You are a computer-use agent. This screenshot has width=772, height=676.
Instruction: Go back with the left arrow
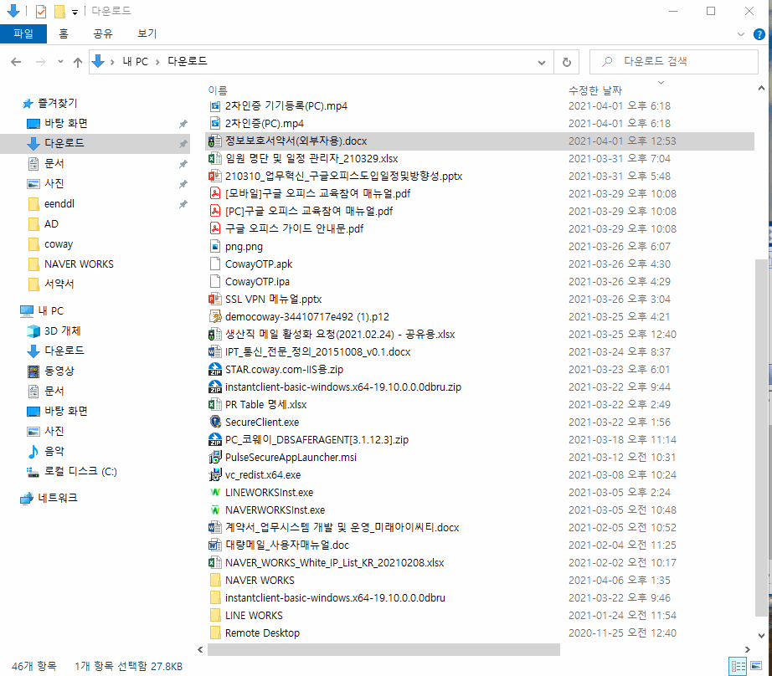coord(16,62)
